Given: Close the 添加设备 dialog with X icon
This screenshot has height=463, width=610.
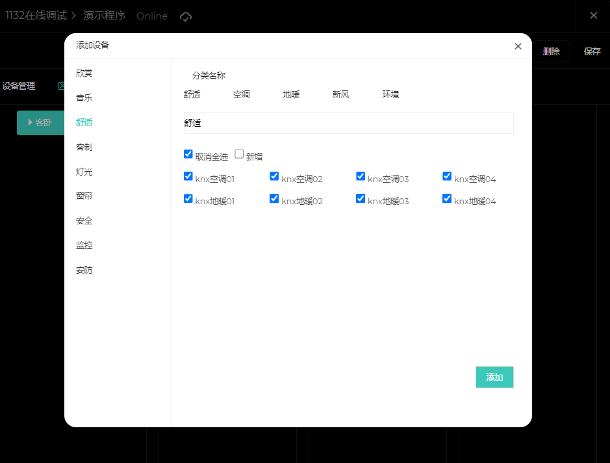Looking at the screenshot, I should click(518, 46).
